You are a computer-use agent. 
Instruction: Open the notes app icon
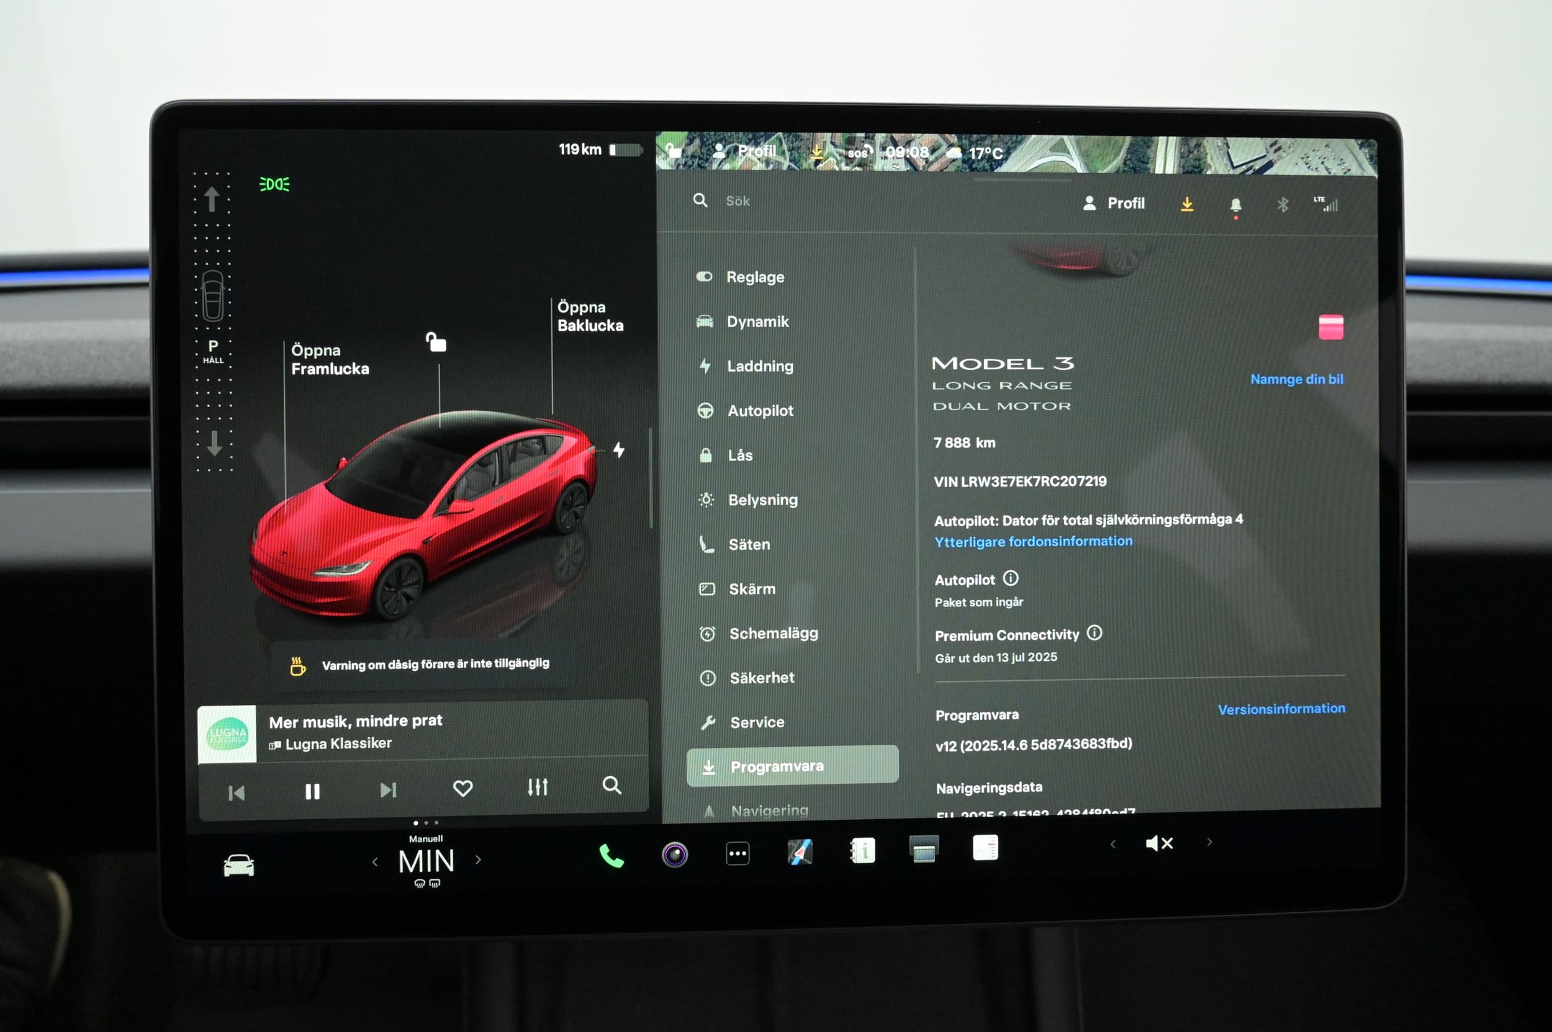point(986,848)
